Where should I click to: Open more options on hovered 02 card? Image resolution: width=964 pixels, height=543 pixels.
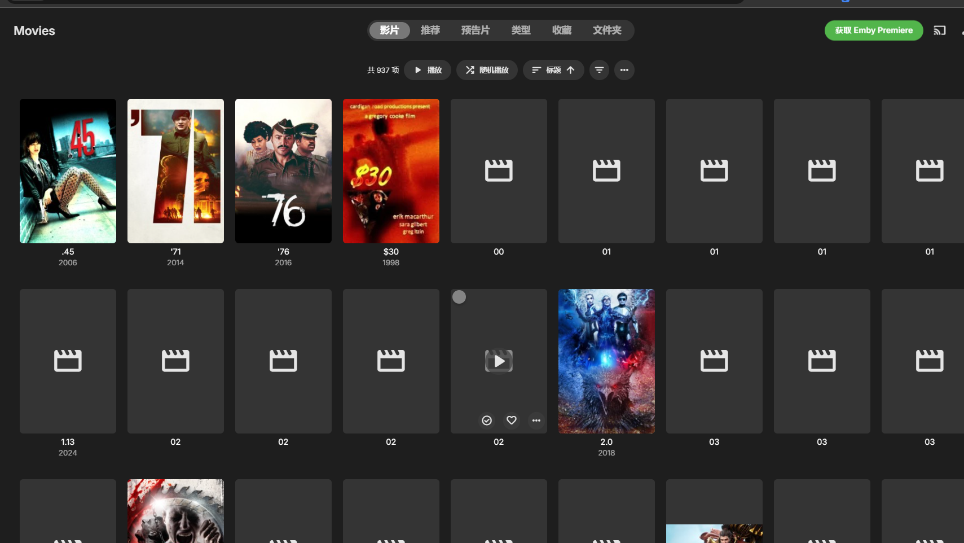tap(536, 421)
